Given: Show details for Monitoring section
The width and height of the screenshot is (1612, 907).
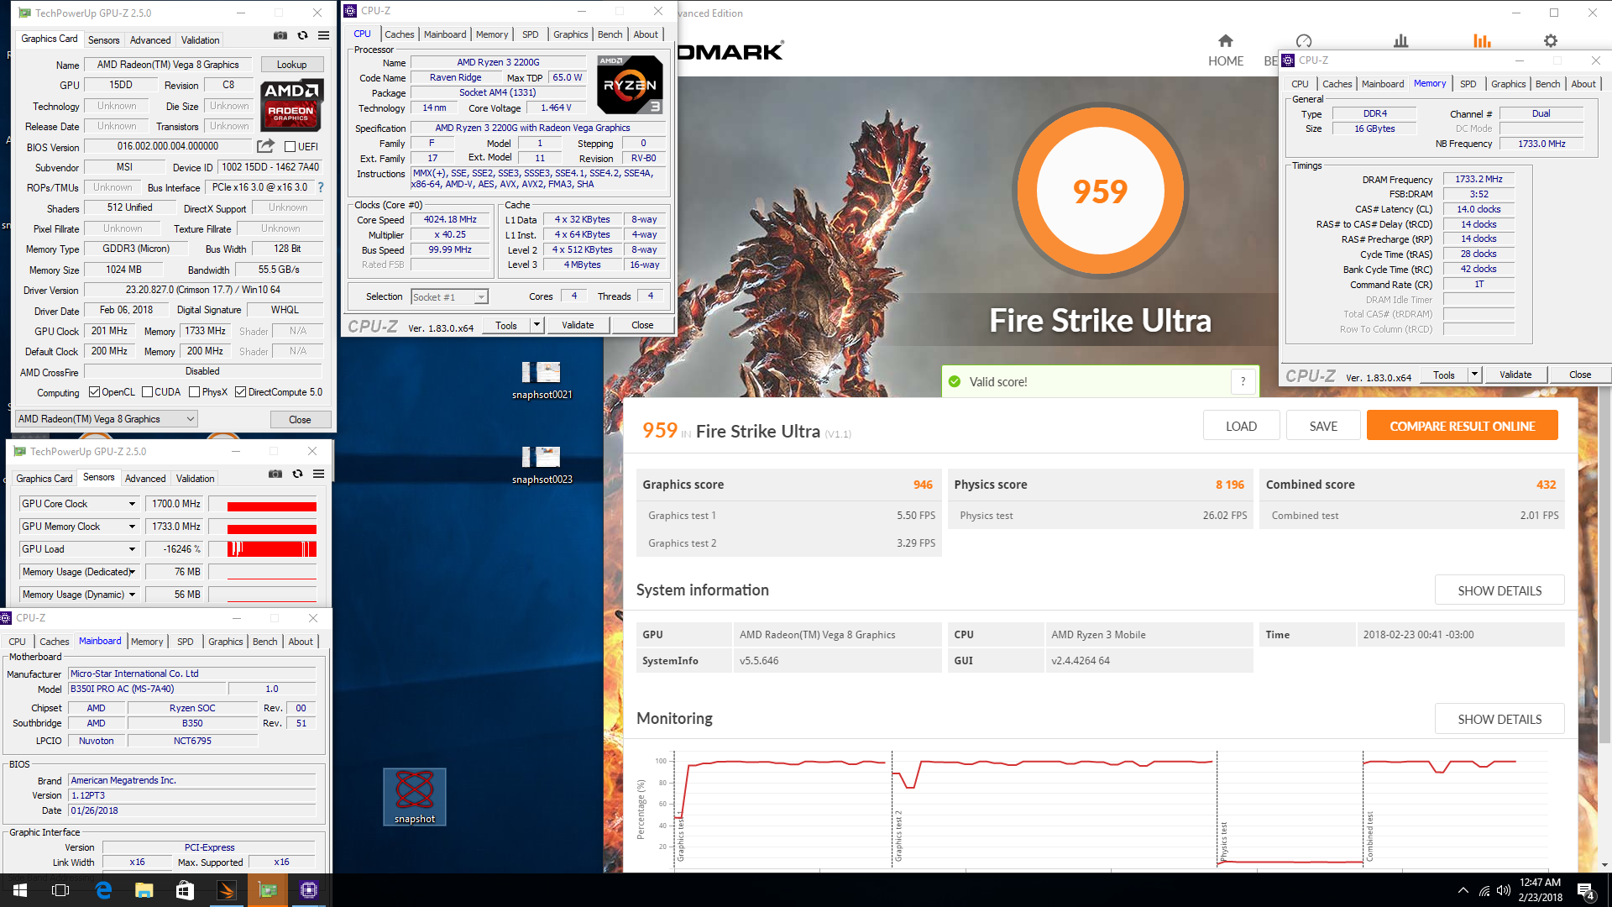Looking at the screenshot, I should 1499,719.
